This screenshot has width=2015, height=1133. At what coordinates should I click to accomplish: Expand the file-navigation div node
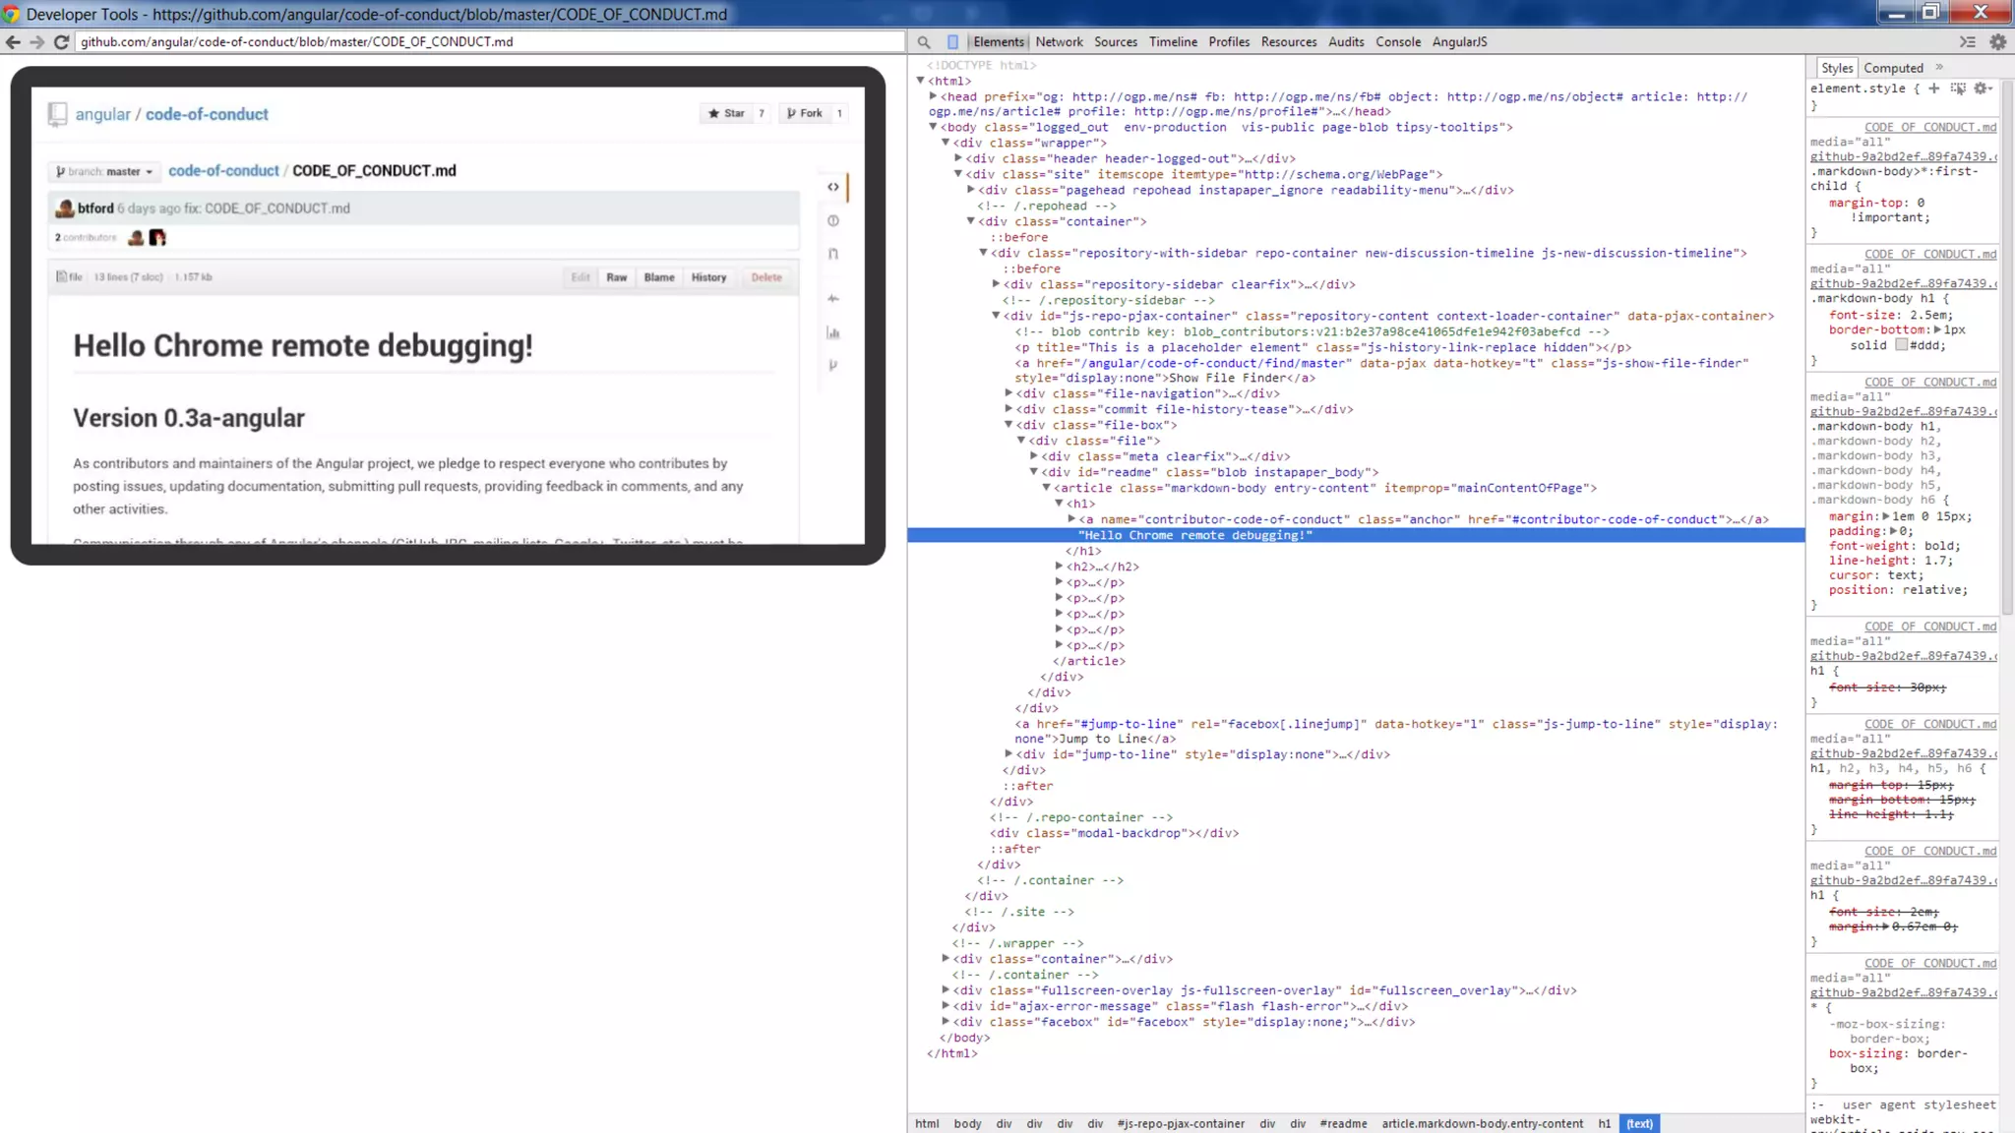(1008, 393)
